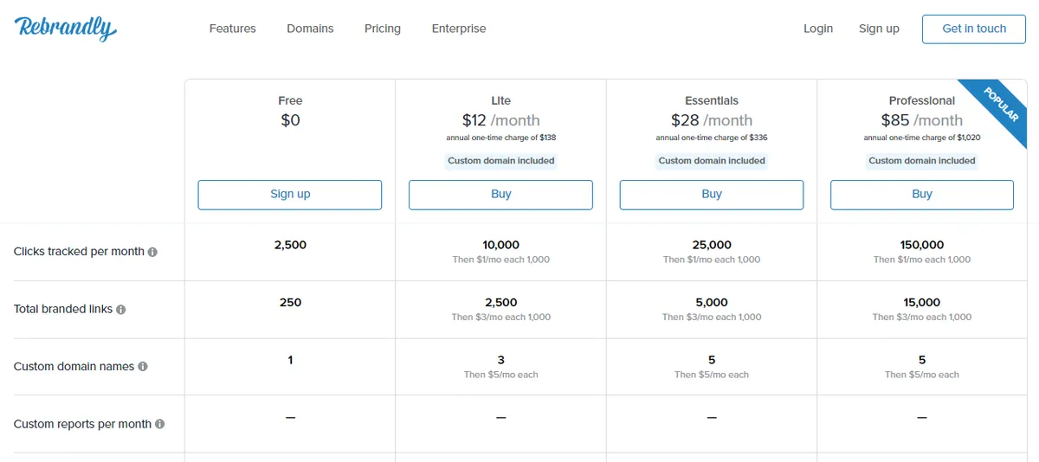This screenshot has height=462, width=1039.
Task: Open the Domains navigation link
Action: click(x=310, y=29)
